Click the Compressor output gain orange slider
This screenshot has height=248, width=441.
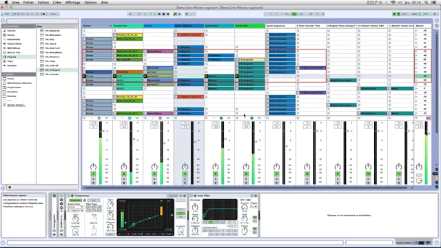point(161,211)
